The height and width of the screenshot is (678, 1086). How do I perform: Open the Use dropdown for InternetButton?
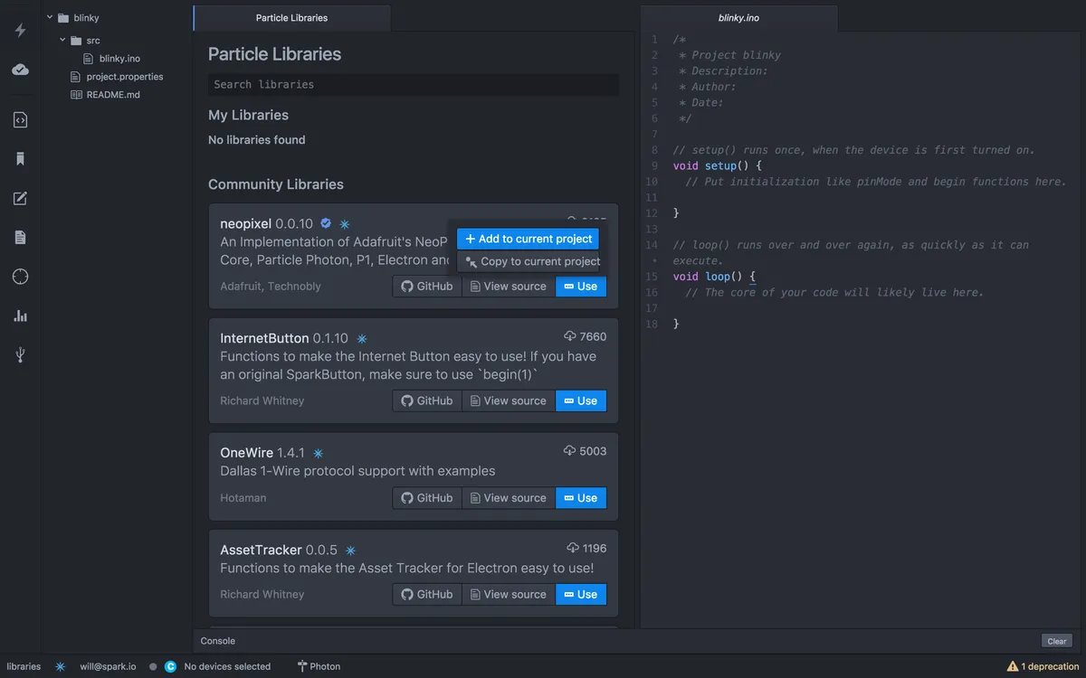(580, 401)
